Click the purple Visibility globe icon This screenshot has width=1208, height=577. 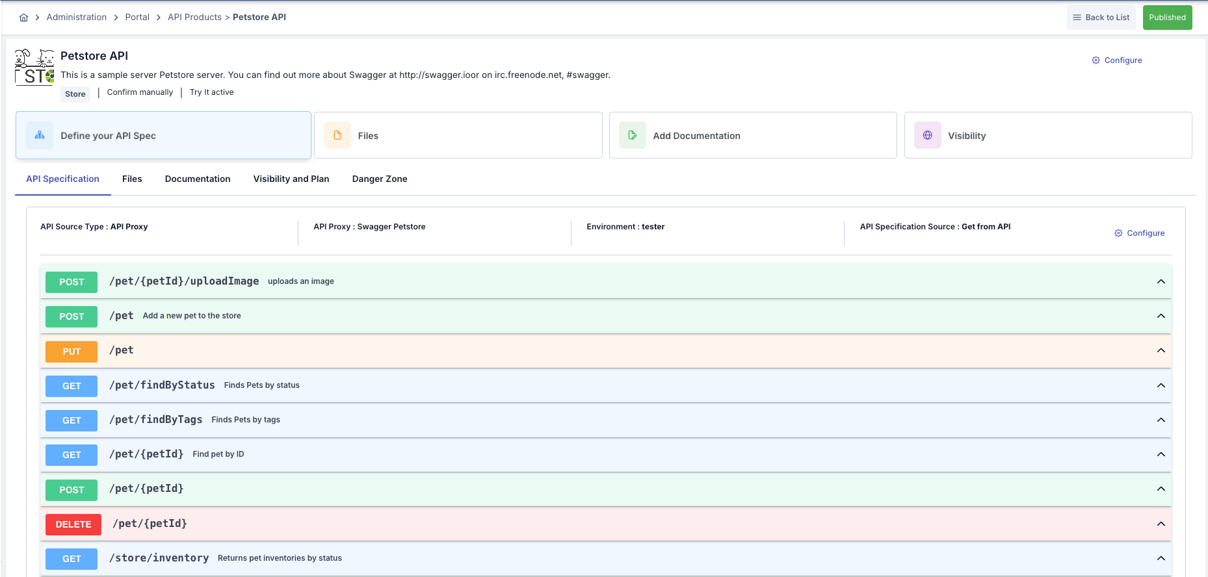coord(927,135)
